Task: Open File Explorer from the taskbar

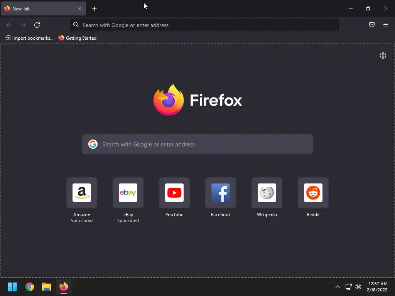Action: pos(47,287)
